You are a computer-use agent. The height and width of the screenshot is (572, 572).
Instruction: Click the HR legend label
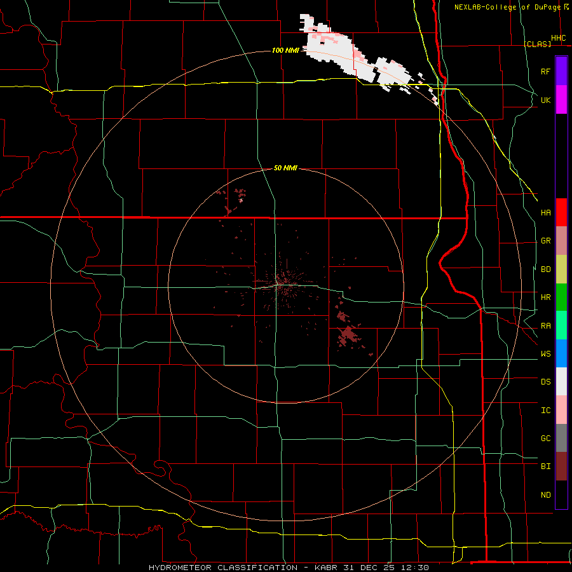(545, 297)
